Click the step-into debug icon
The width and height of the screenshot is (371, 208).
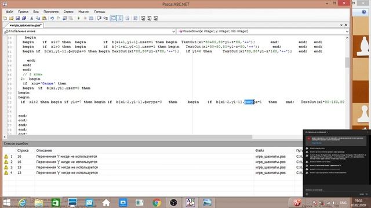(x=106, y=18)
